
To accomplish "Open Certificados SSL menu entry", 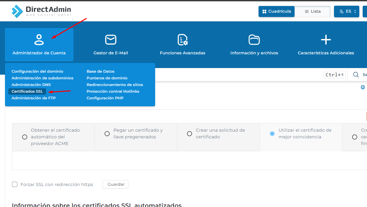I will pyautogui.click(x=27, y=91).
